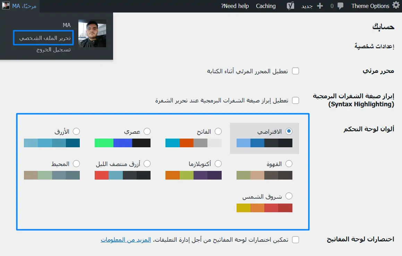Open the مرحبًا، MA account menu
This screenshot has height=256, width=402.
[20, 6]
